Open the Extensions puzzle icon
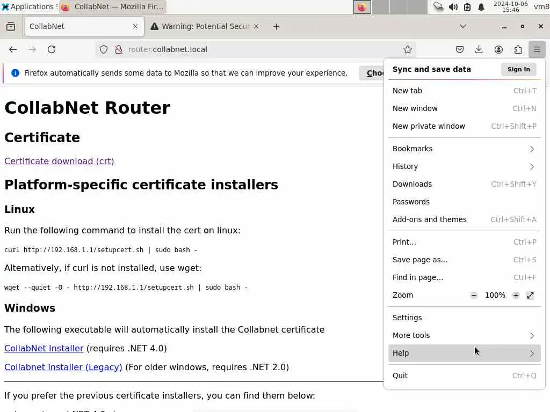The height and width of the screenshot is (412, 550). click(518, 49)
